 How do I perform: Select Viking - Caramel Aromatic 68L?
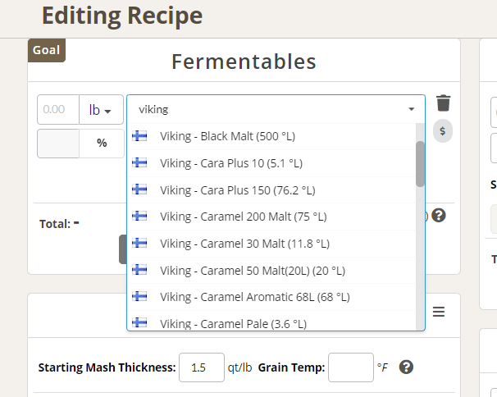pos(254,297)
